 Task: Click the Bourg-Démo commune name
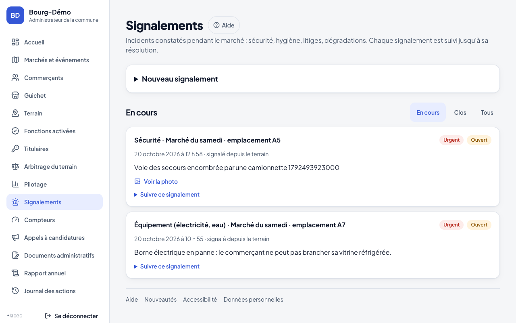point(50,12)
